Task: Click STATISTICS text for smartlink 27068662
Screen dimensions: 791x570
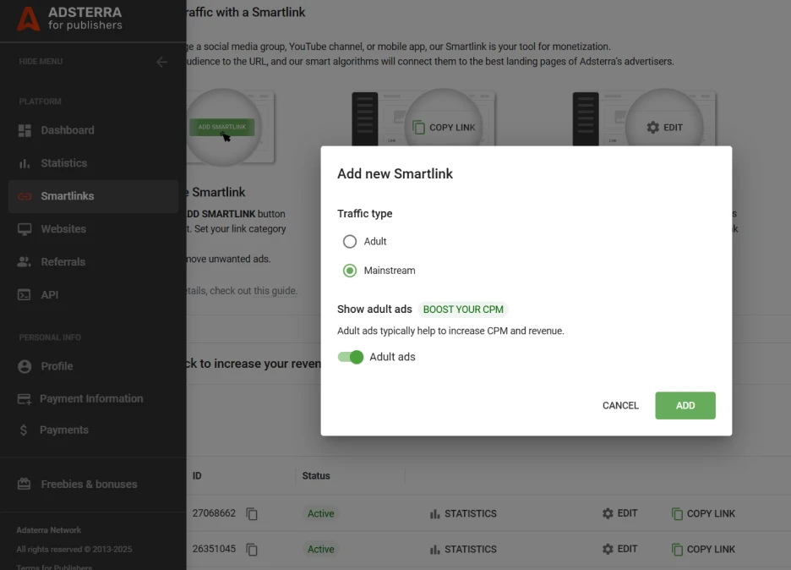Action: pos(471,513)
